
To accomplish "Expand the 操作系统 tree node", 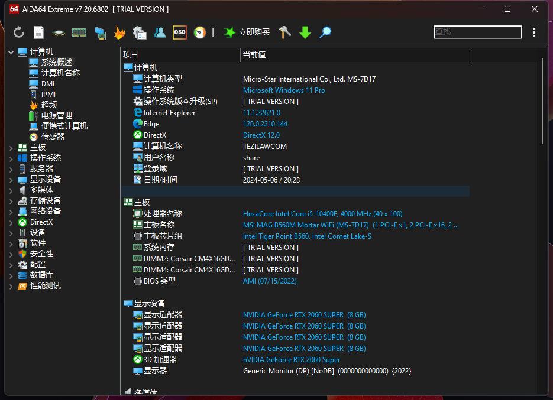I will coord(11,158).
